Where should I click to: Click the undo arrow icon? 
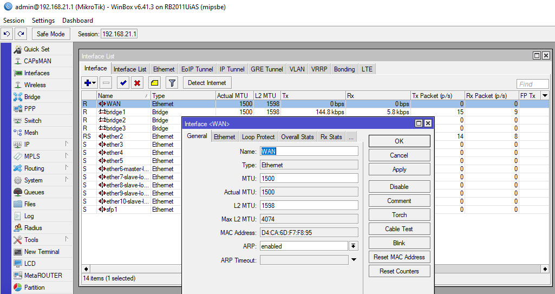pos(6,34)
